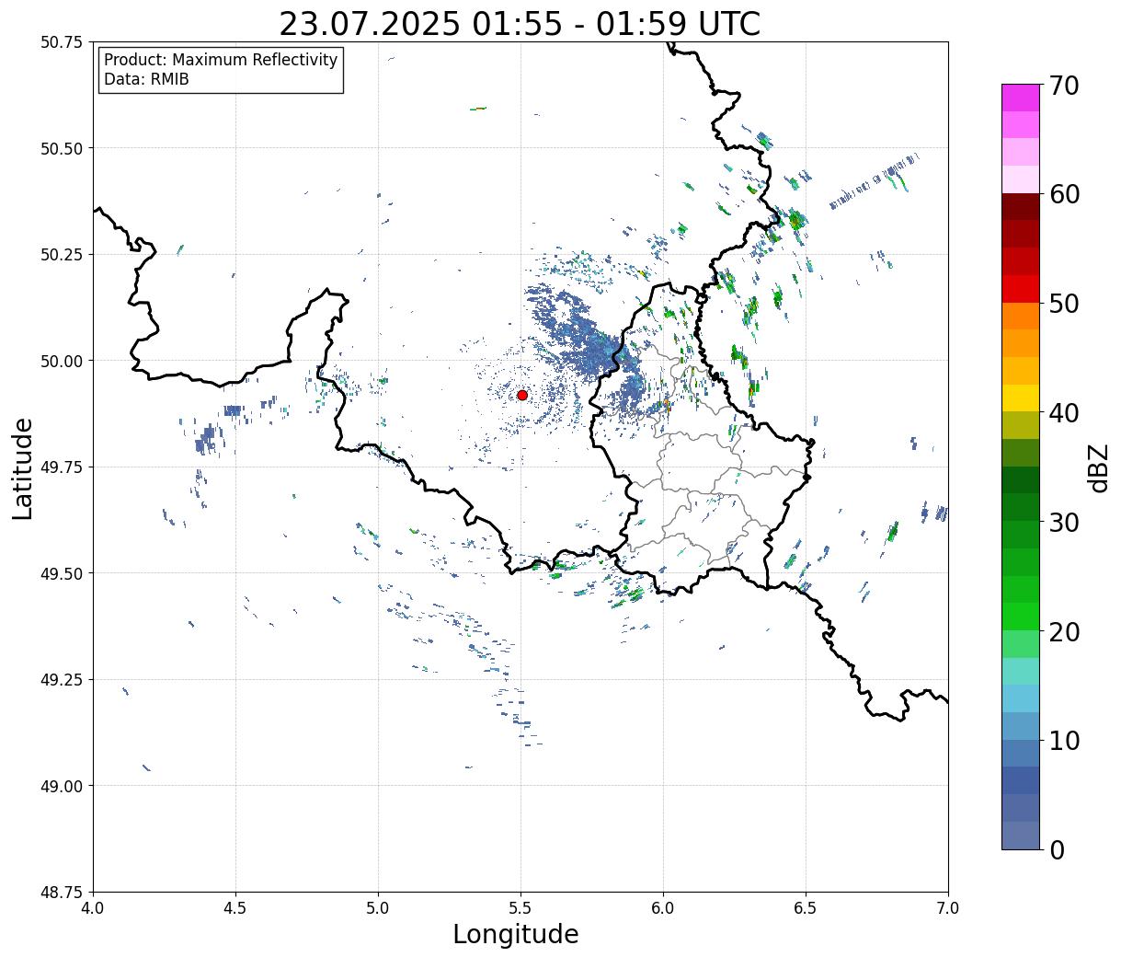This screenshot has height=957, width=1121.
Task: Click the latitude tick label 50.50
Action: (x=62, y=148)
